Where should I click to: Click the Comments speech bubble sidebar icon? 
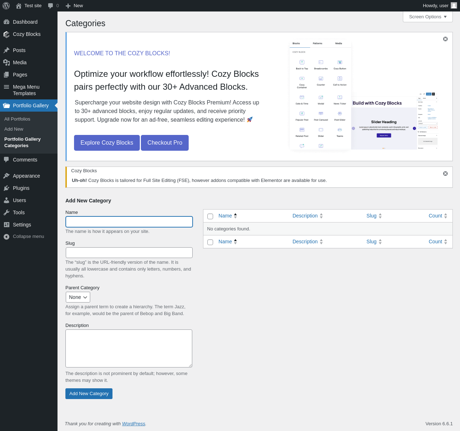coord(6,160)
